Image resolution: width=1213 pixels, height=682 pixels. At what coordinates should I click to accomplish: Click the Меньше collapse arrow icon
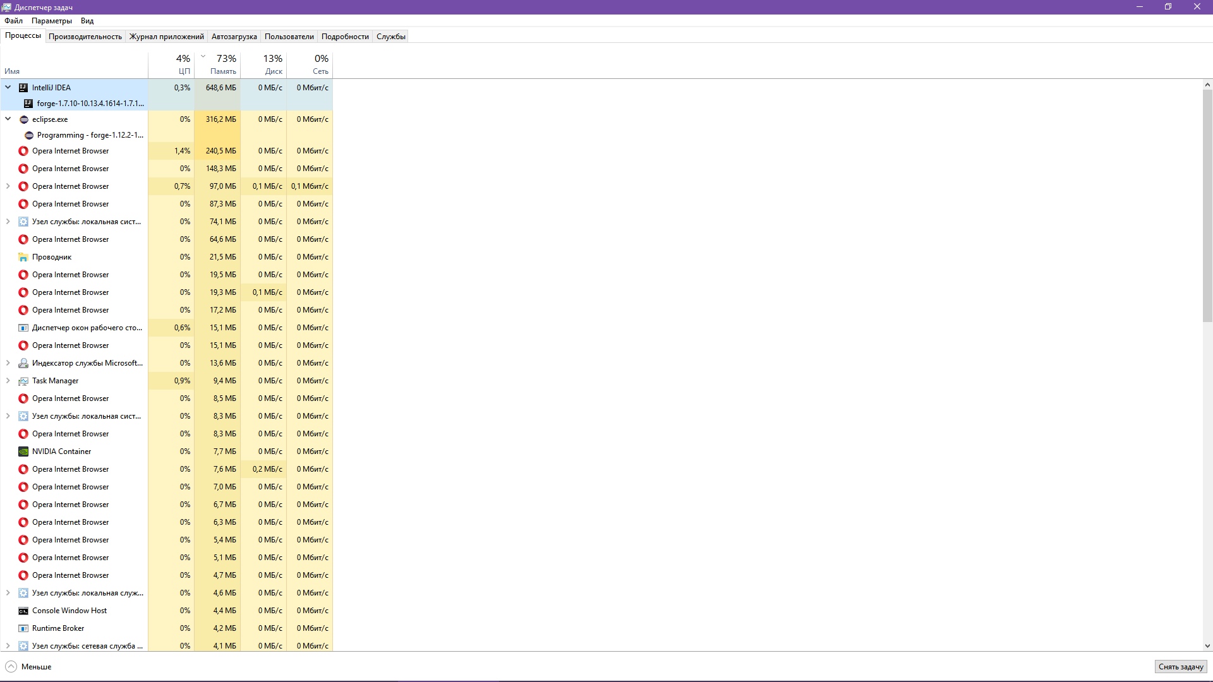pyautogui.click(x=11, y=667)
